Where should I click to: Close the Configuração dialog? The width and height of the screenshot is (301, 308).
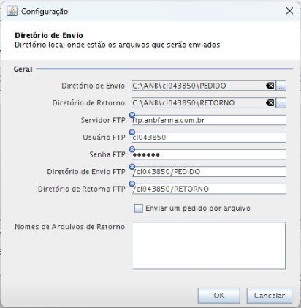(x=289, y=11)
